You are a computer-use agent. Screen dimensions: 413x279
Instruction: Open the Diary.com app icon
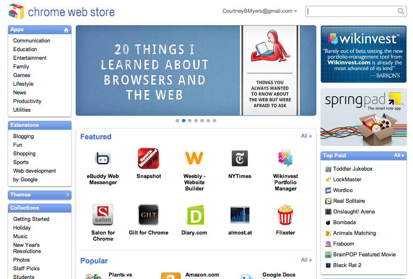click(195, 215)
